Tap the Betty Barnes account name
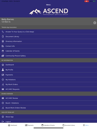 coord(8,19)
